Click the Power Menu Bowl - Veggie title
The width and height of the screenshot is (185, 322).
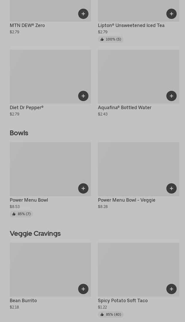(126, 200)
